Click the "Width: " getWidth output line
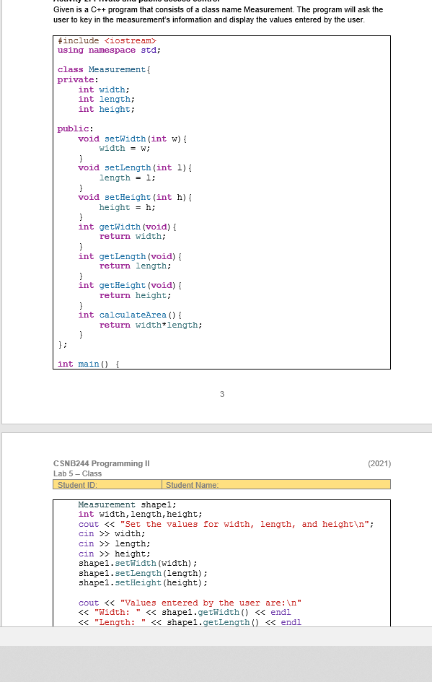 point(185,613)
